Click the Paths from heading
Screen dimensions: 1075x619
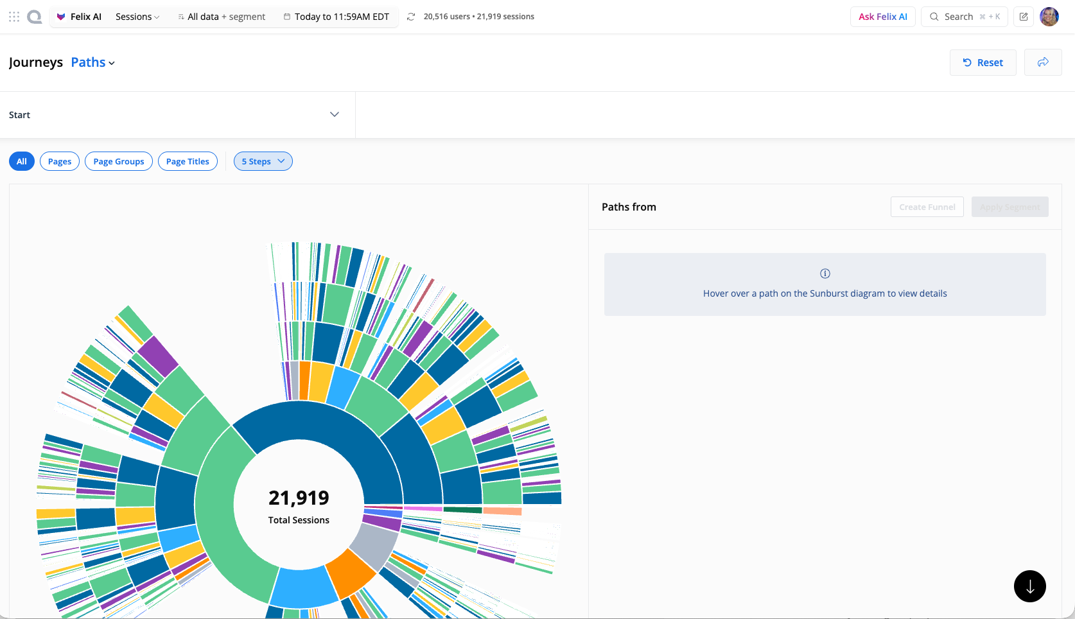point(629,207)
